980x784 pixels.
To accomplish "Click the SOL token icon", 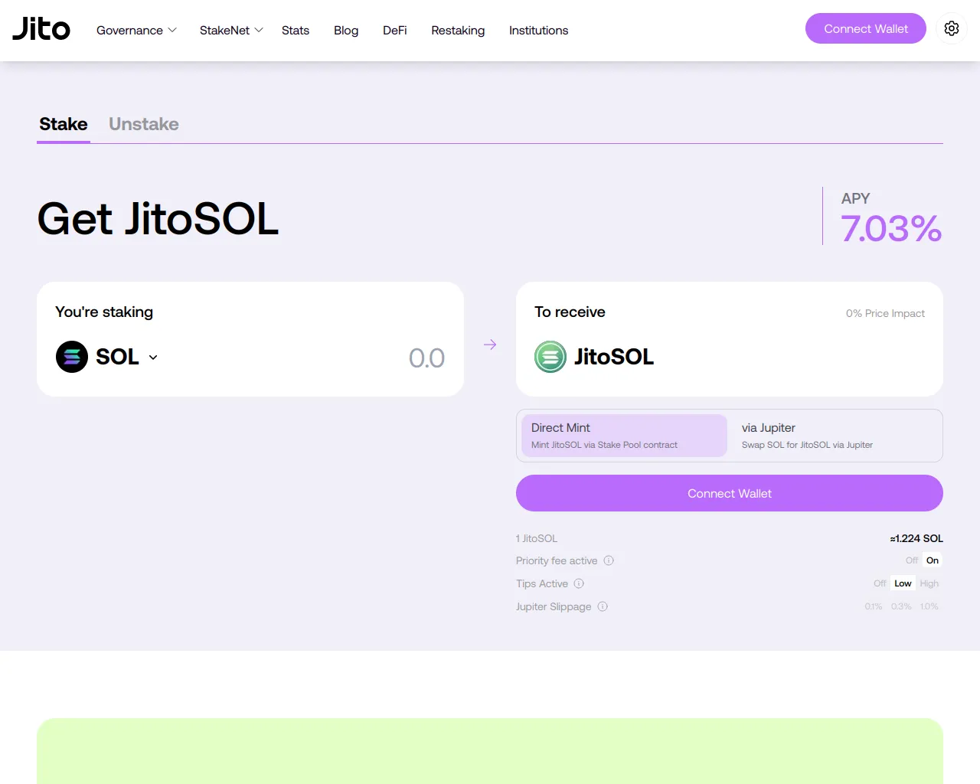I will click(72, 357).
